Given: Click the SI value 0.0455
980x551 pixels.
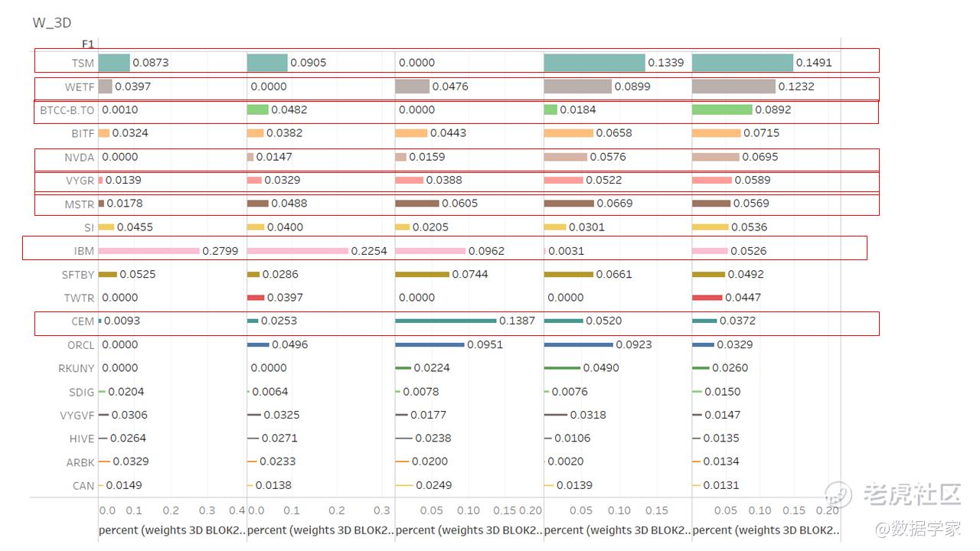Looking at the screenshot, I should point(136,227).
